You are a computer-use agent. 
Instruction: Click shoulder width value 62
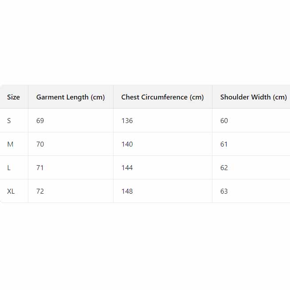click(x=224, y=168)
